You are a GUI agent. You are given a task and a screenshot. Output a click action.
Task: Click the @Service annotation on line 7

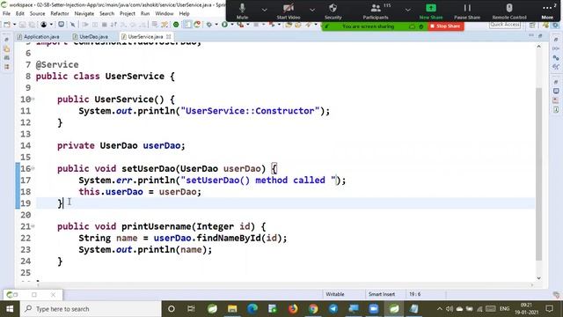tap(57, 64)
